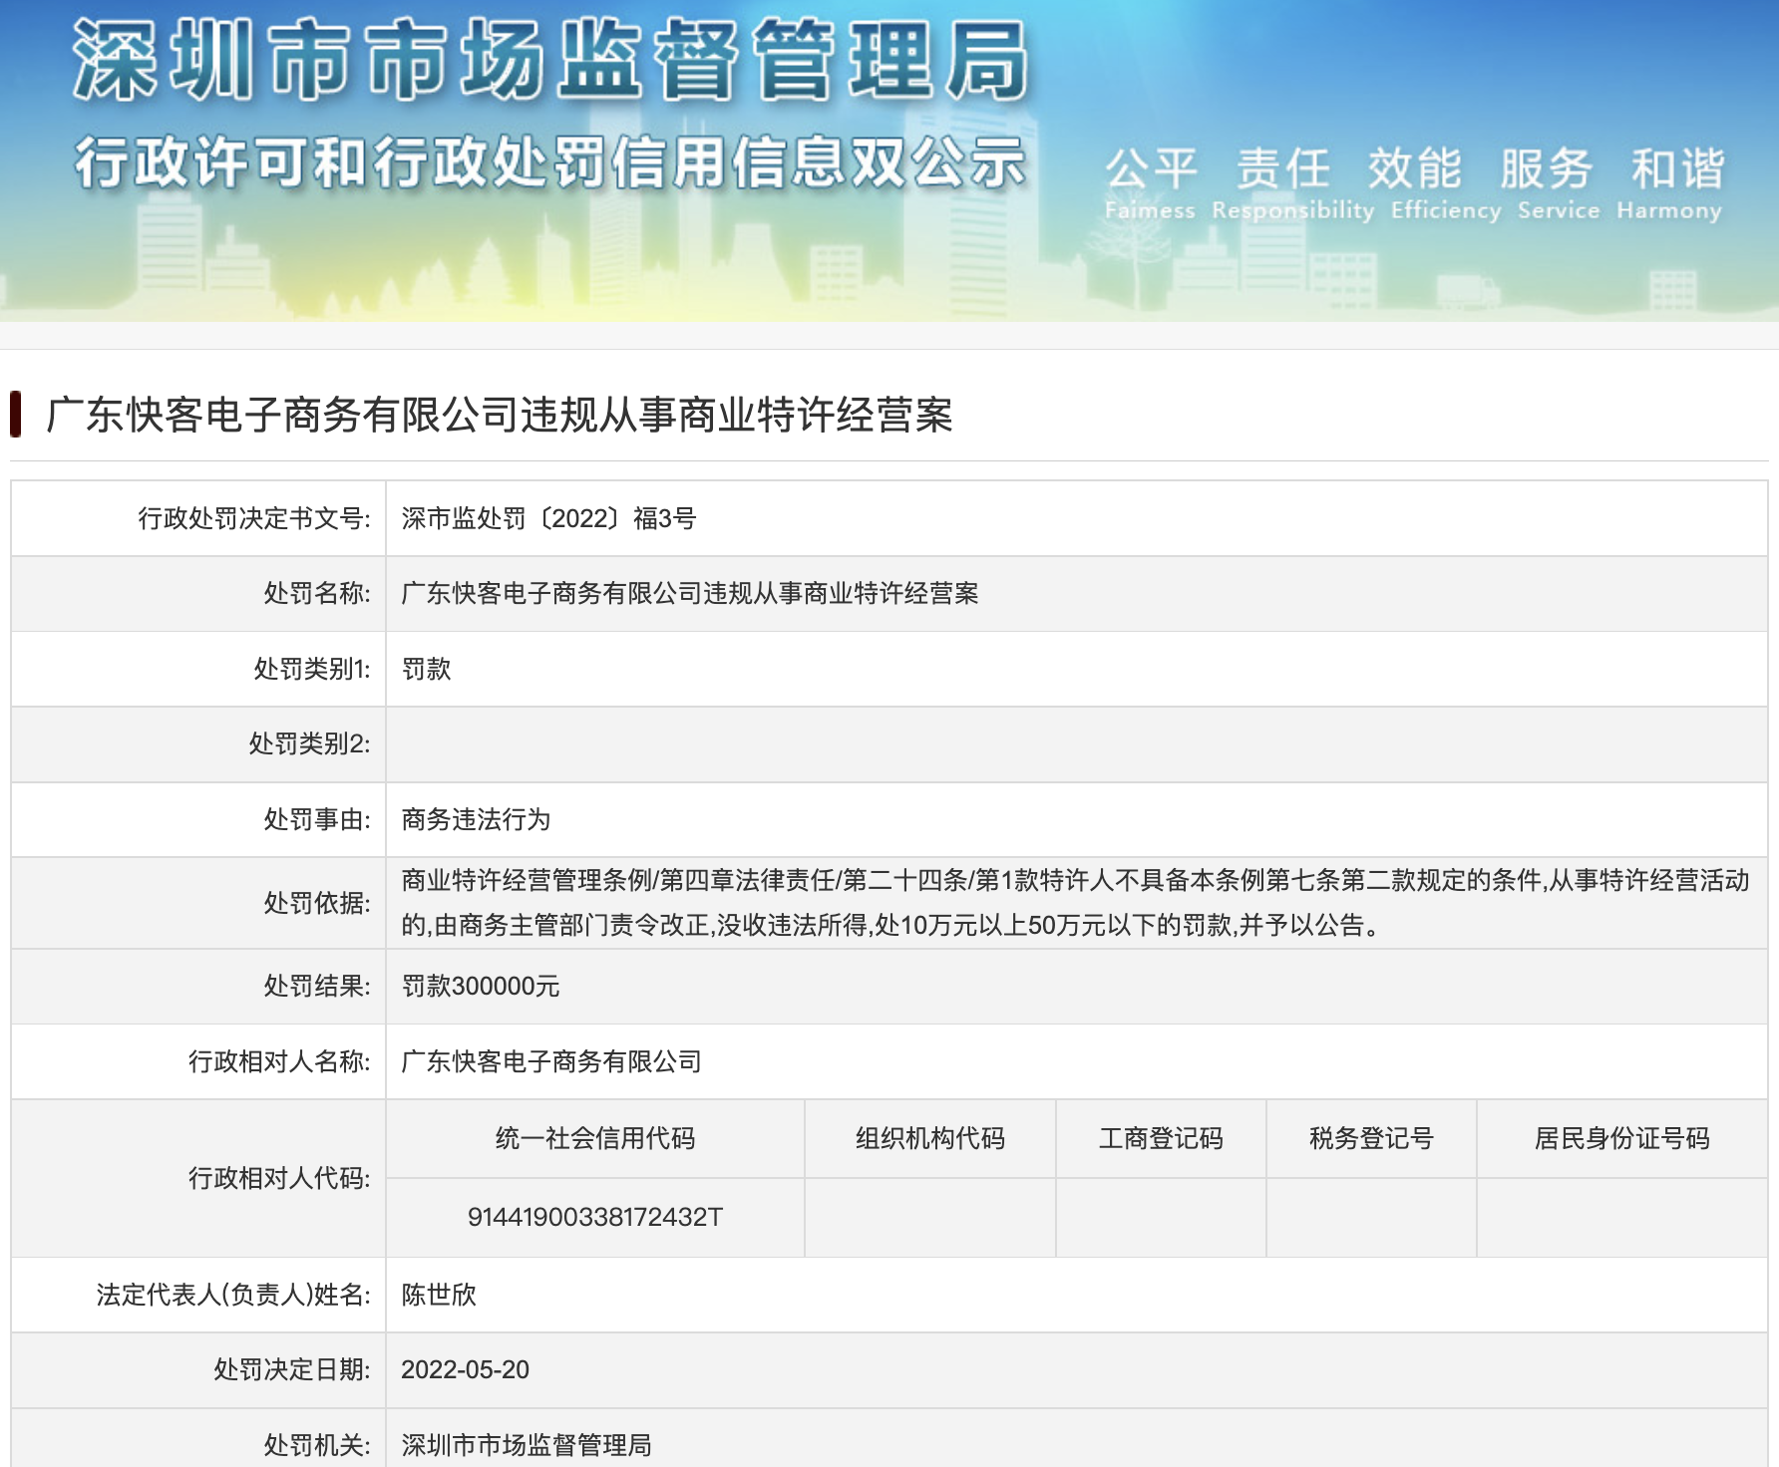Click the 法定代表人(负责人)姓名 row label
This screenshot has width=1779, height=1467.
(x=233, y=1295)
